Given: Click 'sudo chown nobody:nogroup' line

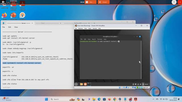Looking at the screenshot, I should click(x=22, y=48).
